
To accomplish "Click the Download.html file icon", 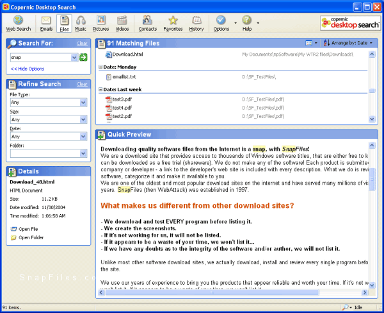I will (109, 55).
